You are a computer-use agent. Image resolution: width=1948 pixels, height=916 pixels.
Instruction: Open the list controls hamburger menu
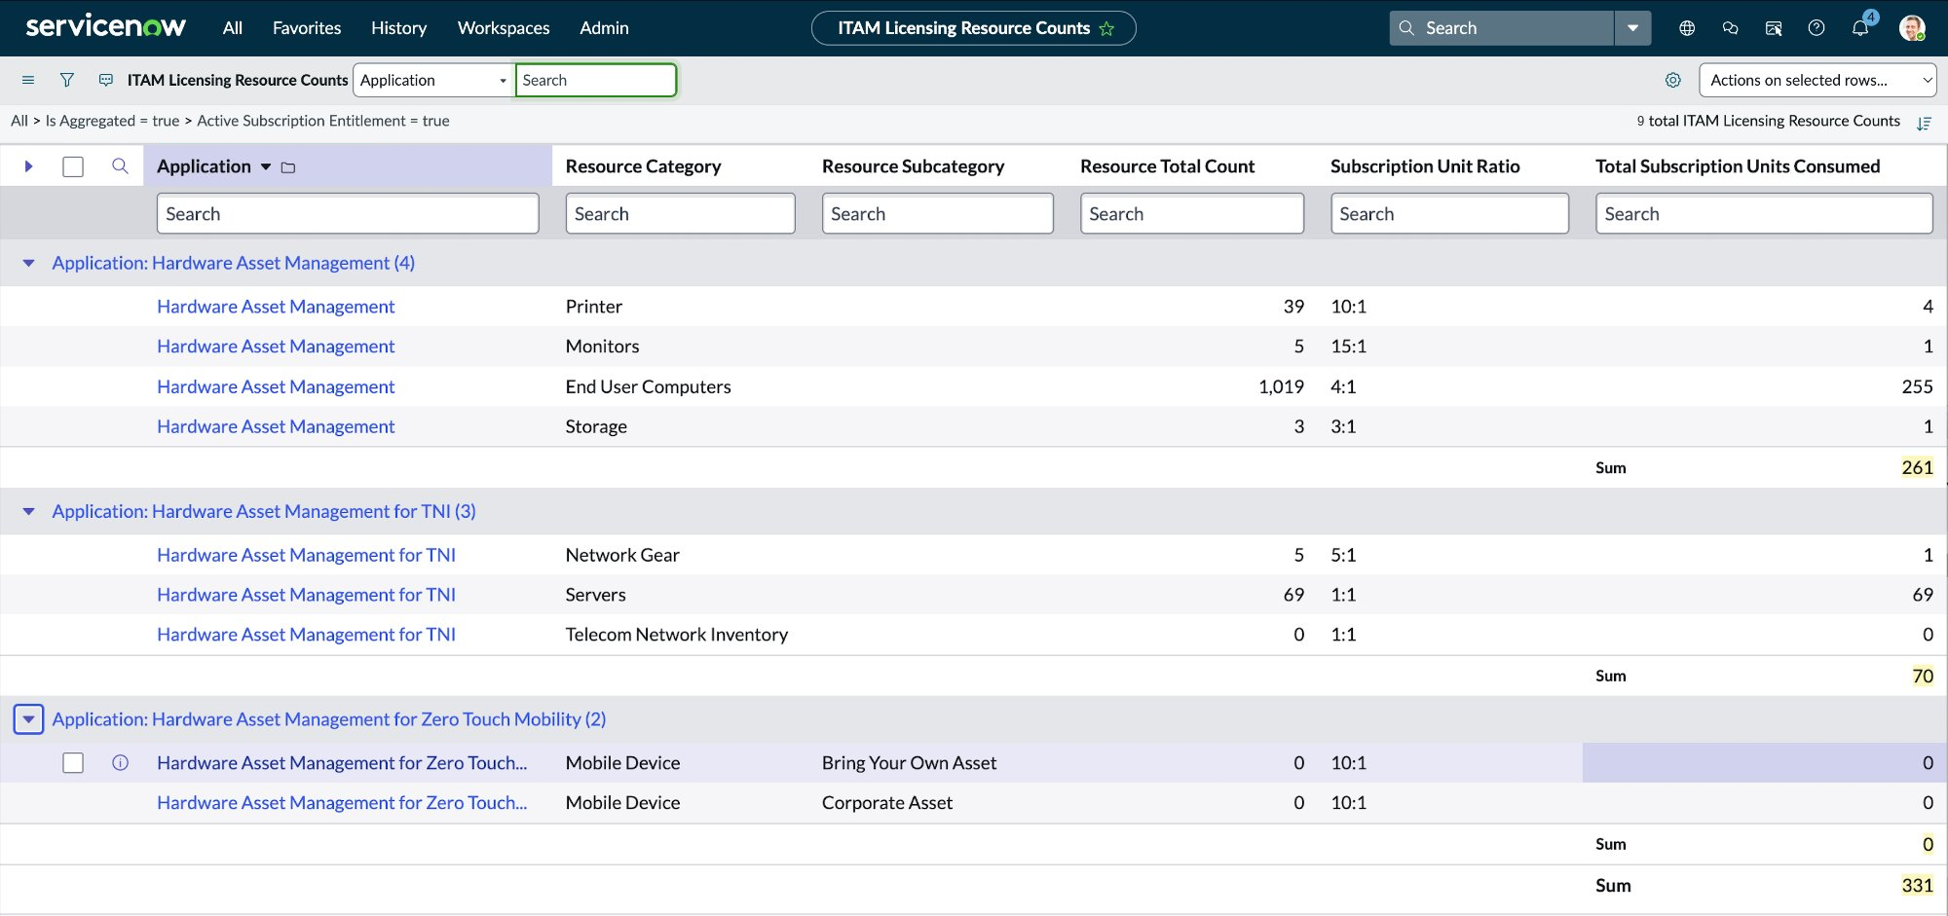28,80
